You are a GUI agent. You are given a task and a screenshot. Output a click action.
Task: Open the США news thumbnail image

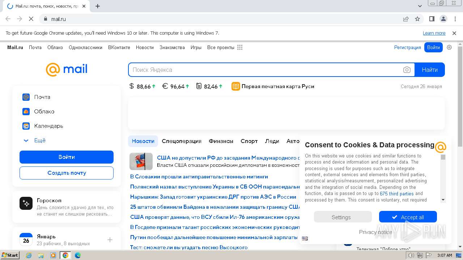(141, 161)
